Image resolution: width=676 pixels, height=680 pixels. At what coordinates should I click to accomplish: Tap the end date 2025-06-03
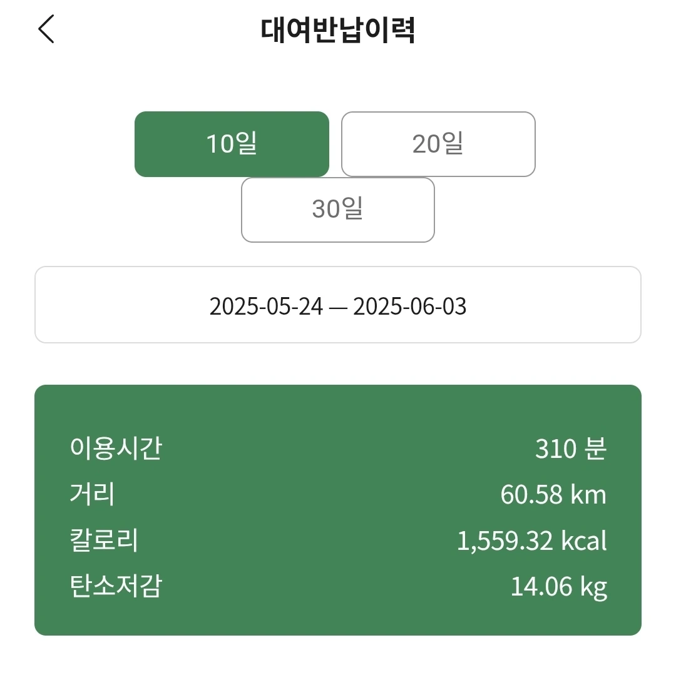pyautogui.click(x=409, y=306)
